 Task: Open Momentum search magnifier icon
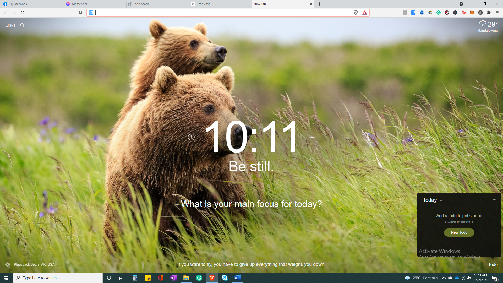[22, 25]
